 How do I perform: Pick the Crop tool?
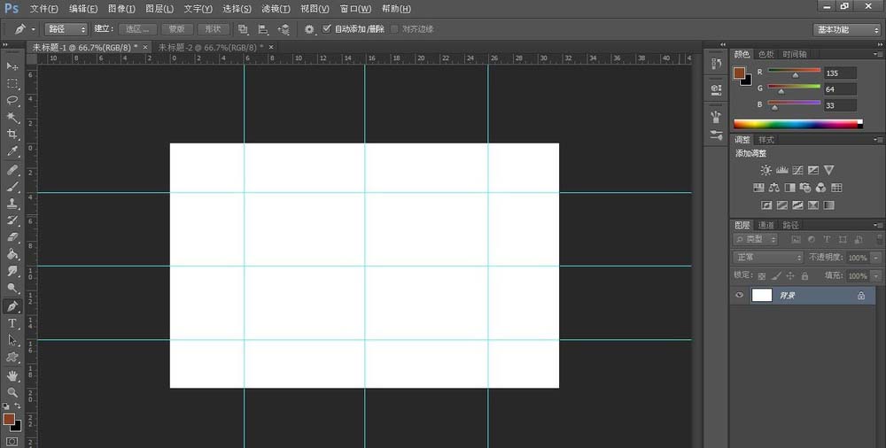[x=12, y=135]
